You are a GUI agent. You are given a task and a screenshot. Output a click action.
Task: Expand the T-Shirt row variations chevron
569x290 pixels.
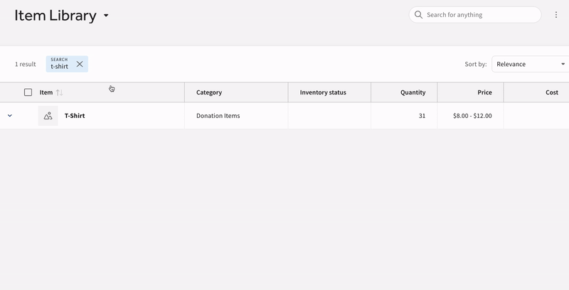[10, 116]
